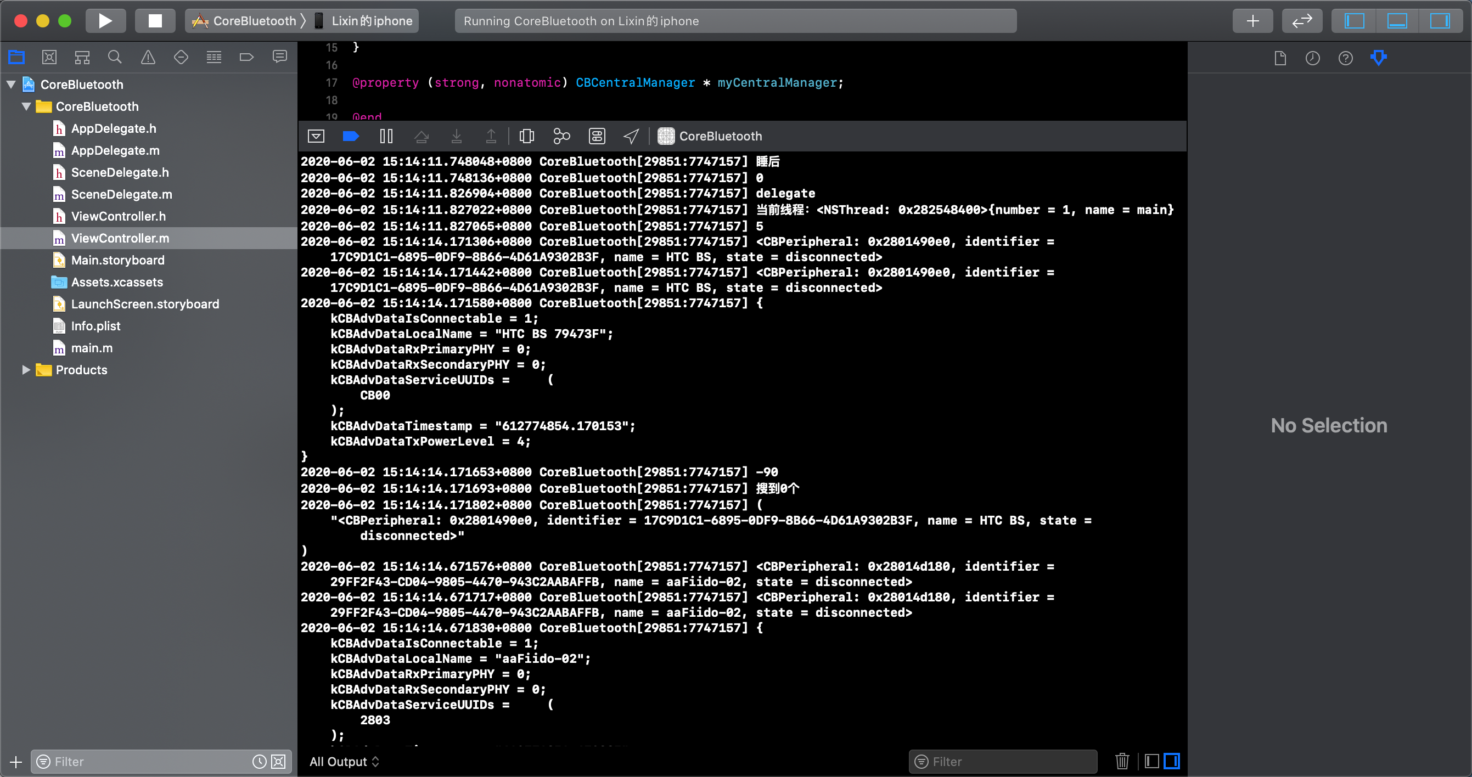Collapse the CoreBluetooth project root
1472x777 pixels.
11,85
